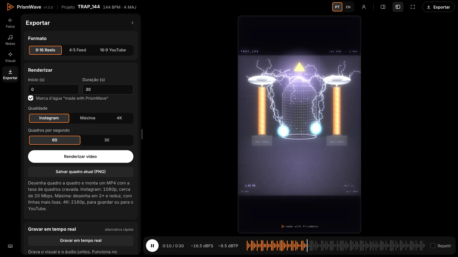Switch language to EN
The height and width of the screenshot is (257, 458).
click(348, 7)
